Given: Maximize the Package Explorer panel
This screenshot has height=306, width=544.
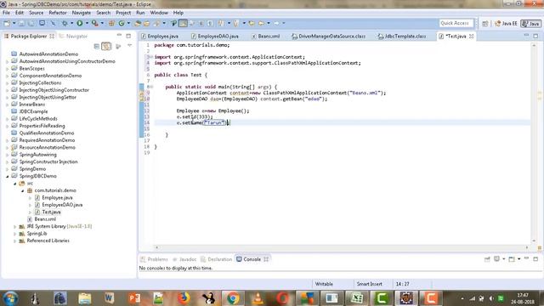Looking at the screenshot, I should 128,36.
